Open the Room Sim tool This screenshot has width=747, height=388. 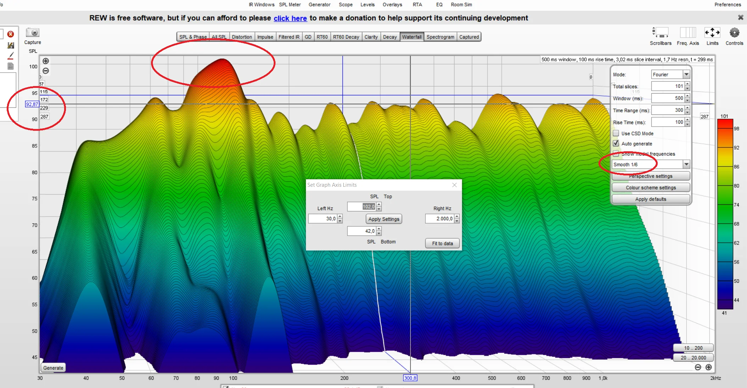(461, 5)
